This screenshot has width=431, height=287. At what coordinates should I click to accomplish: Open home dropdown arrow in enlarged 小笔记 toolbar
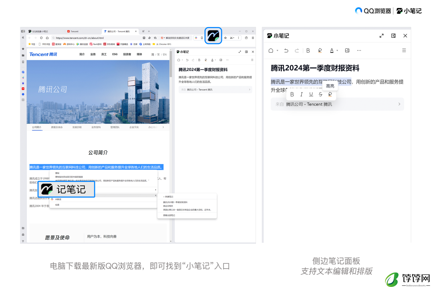[x=277, y=50]
